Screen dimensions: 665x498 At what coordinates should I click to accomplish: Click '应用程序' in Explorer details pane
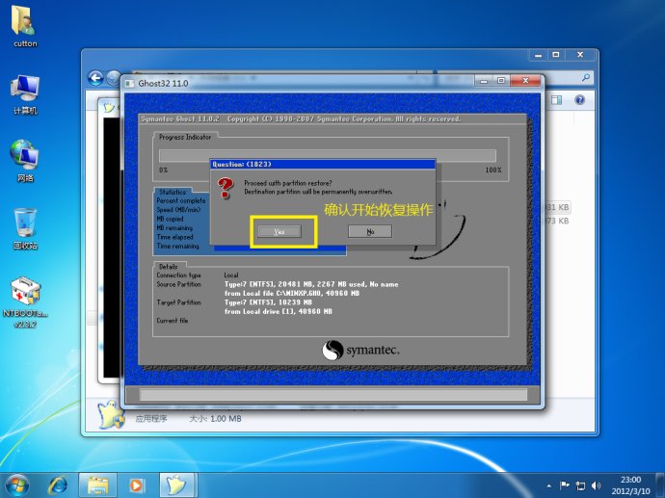[x=151, y=419]
